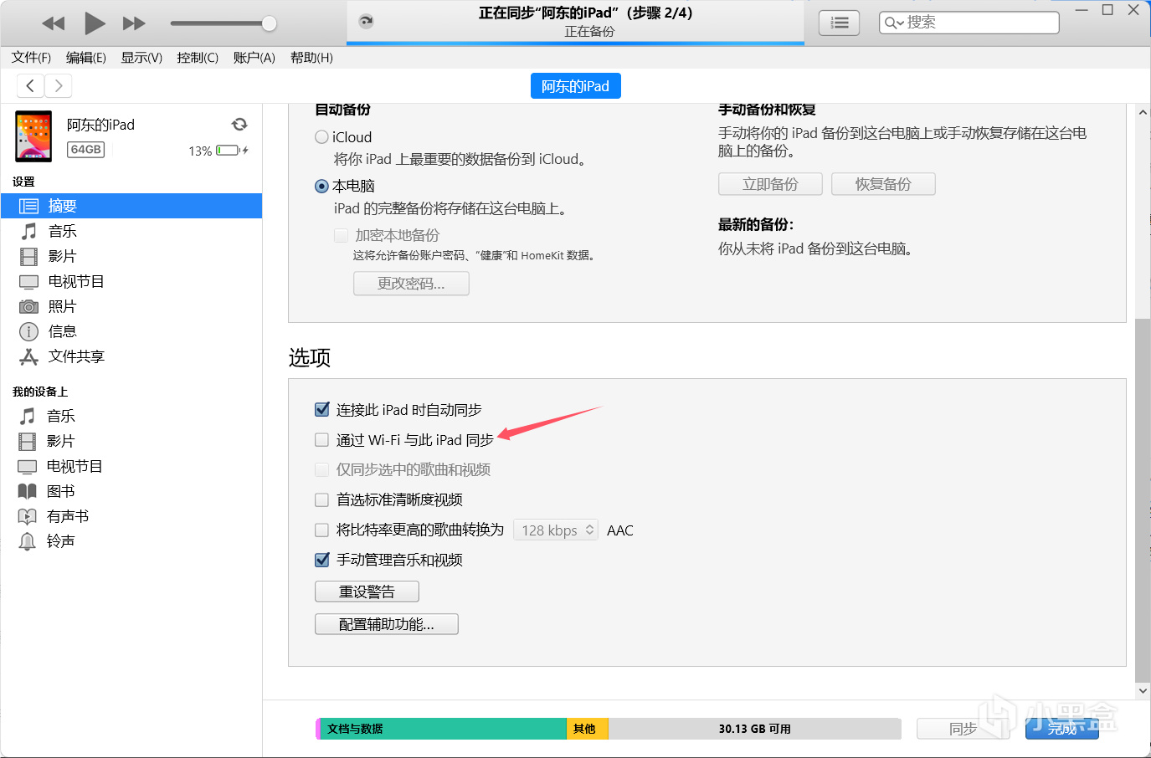This screenshot has height=758, width=1151.
Task: Click the 阿东的iPad device tab button
Action: 576,86
